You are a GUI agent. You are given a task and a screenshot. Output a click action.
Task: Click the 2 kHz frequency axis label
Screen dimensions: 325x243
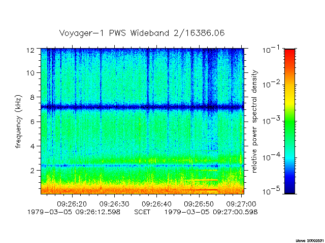tap(32, 171)
